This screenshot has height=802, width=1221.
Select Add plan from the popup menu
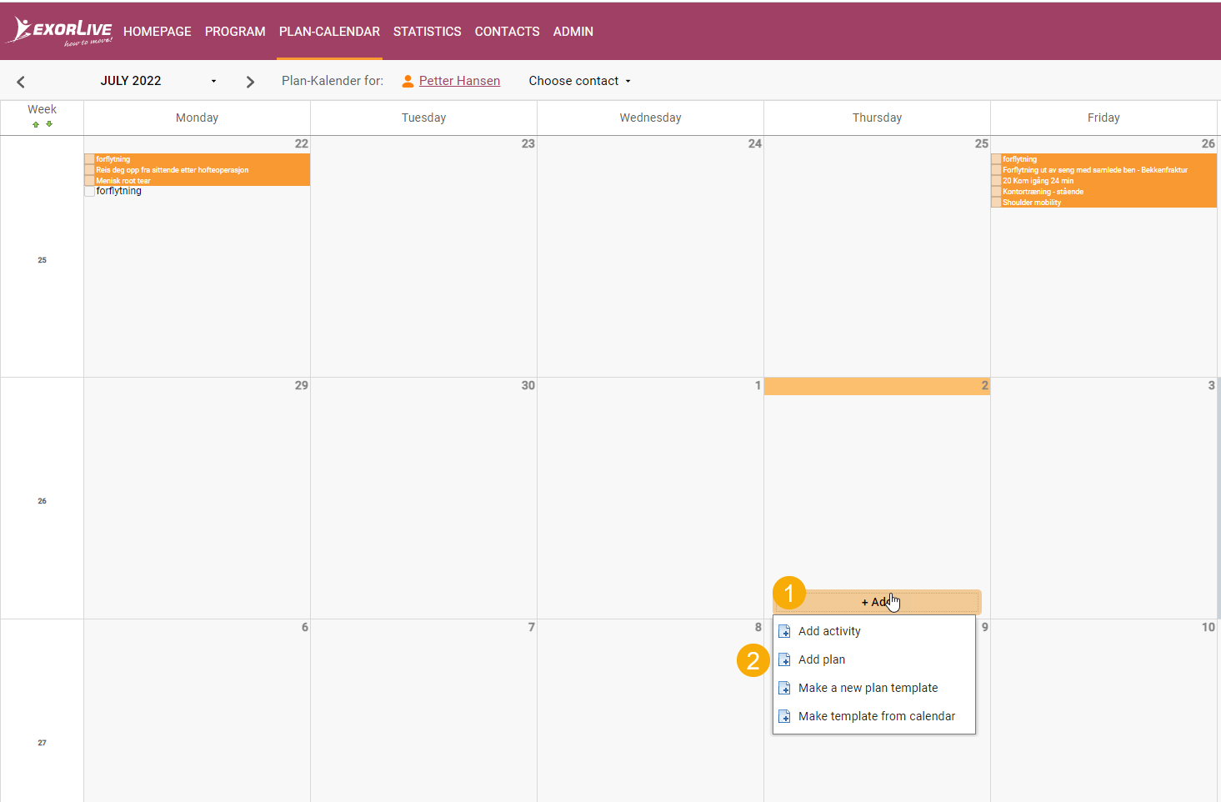click(874, 659)
